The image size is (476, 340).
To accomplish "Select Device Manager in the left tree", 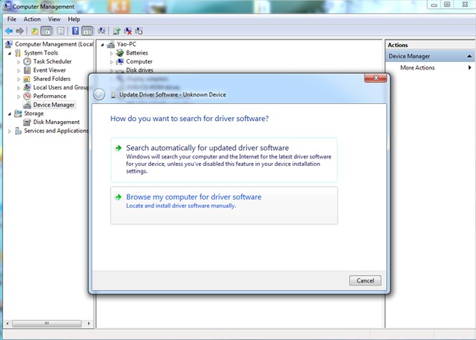I will pyautogui.click(x=53, y=105).
